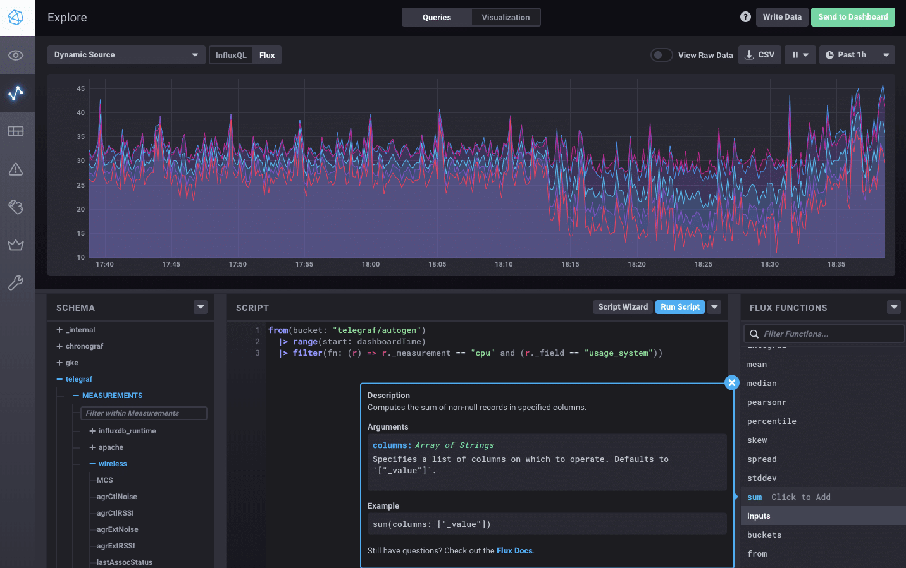
Task: Expand the chronograf database in schema
Action: [84, 346]
